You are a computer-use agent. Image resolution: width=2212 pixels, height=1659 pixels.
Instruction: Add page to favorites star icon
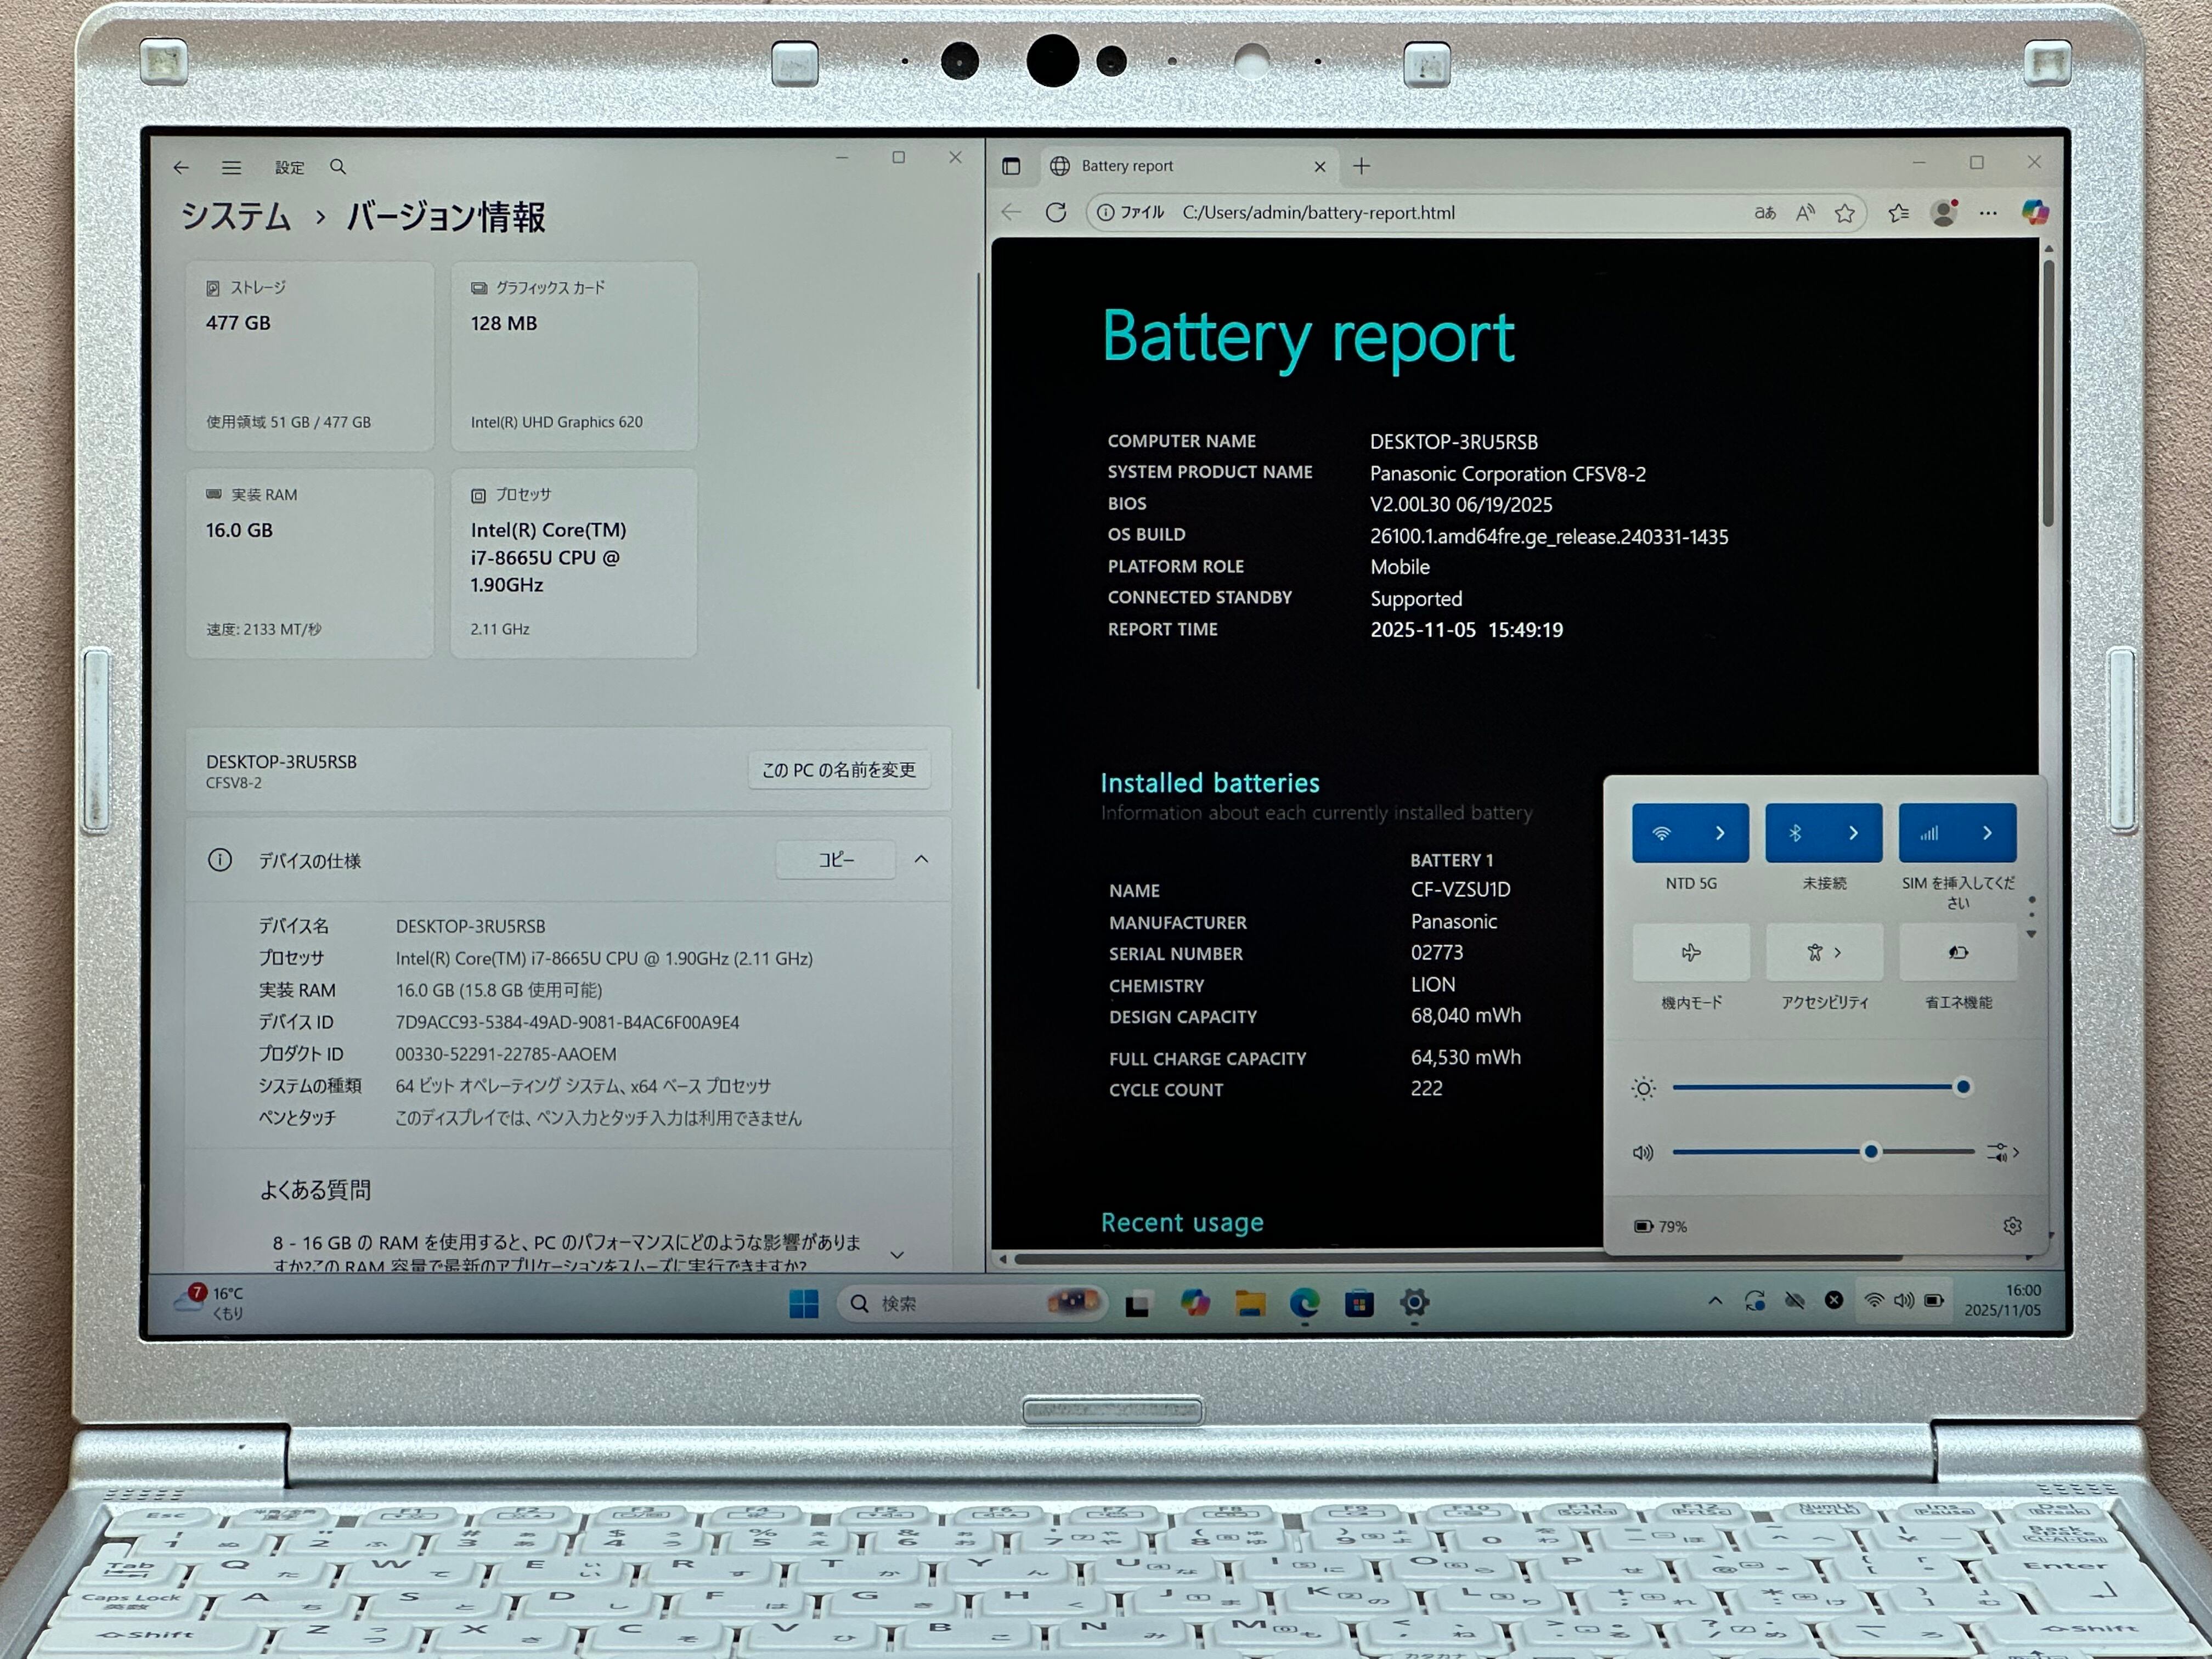1844,213
